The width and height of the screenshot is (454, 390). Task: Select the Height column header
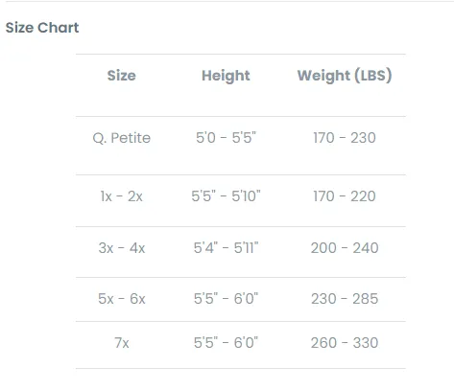click(226, 76)
